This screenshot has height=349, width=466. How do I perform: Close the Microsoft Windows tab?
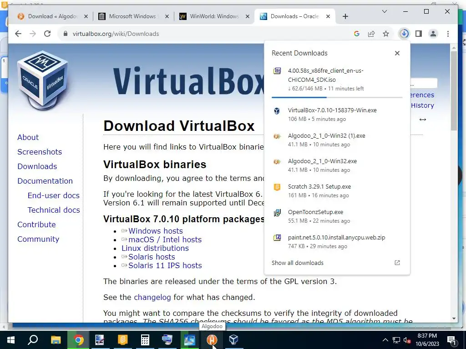click(167, 16)
